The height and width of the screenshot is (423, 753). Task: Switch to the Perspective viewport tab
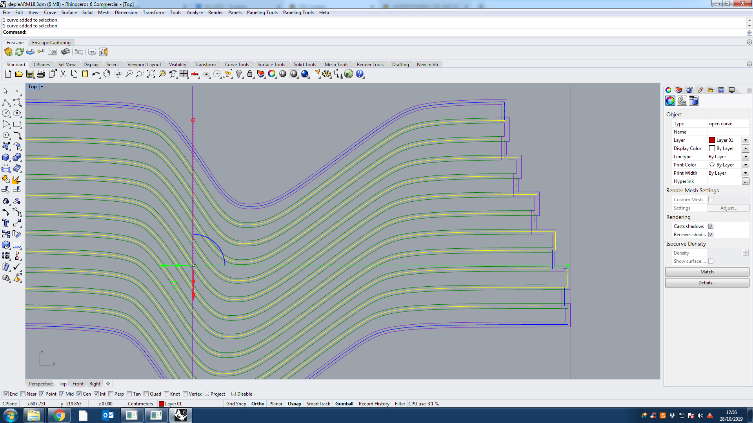coord(40,384)
